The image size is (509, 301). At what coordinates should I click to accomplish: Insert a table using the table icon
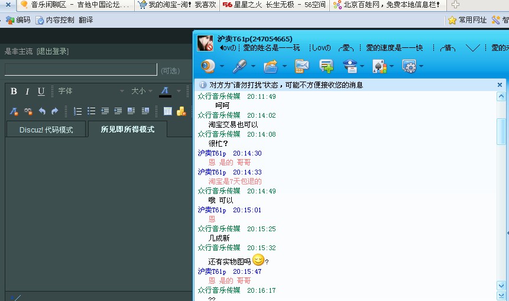coord(168,111)
